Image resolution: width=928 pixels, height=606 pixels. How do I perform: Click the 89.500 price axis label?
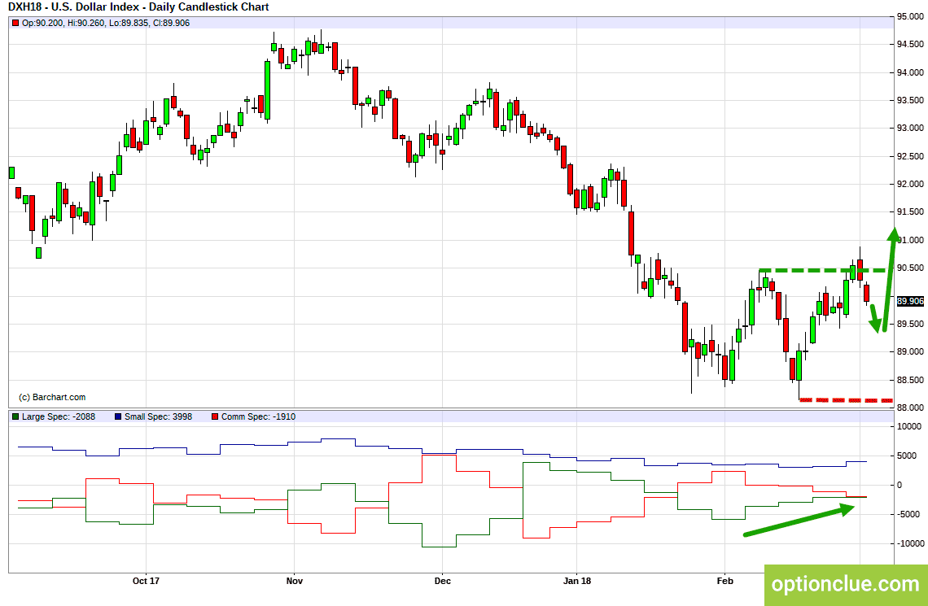pos(911,324)
